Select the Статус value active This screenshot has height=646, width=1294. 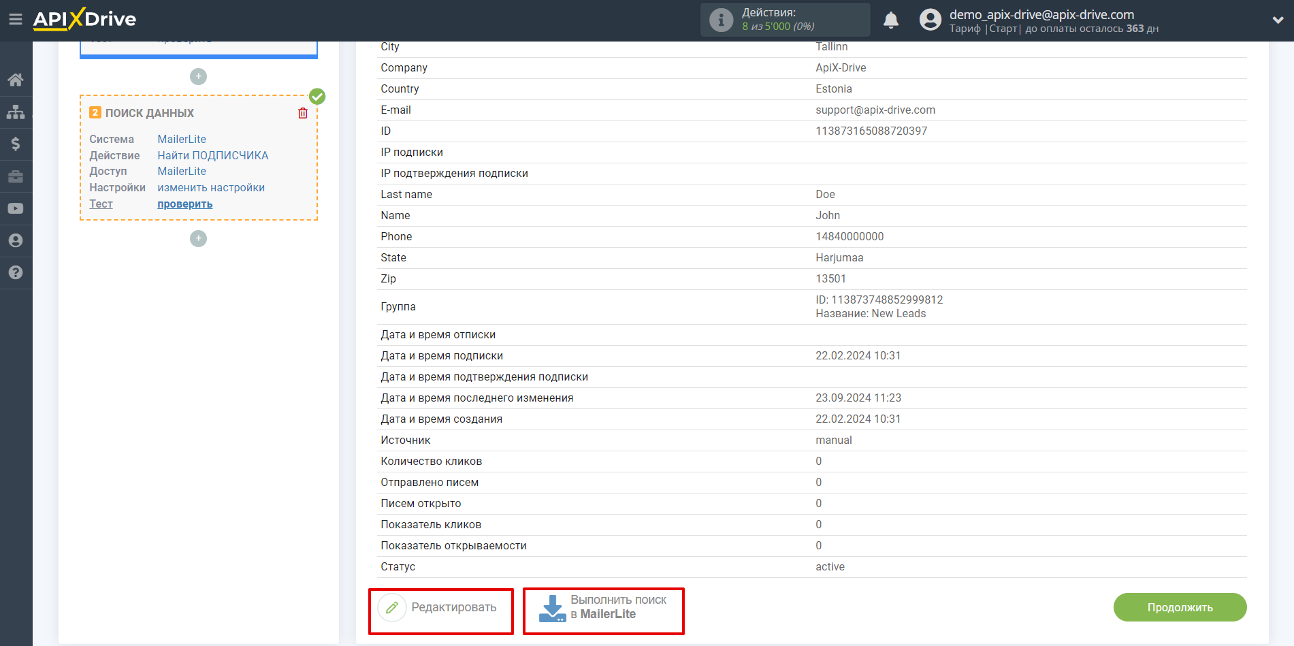coord(830,567)
